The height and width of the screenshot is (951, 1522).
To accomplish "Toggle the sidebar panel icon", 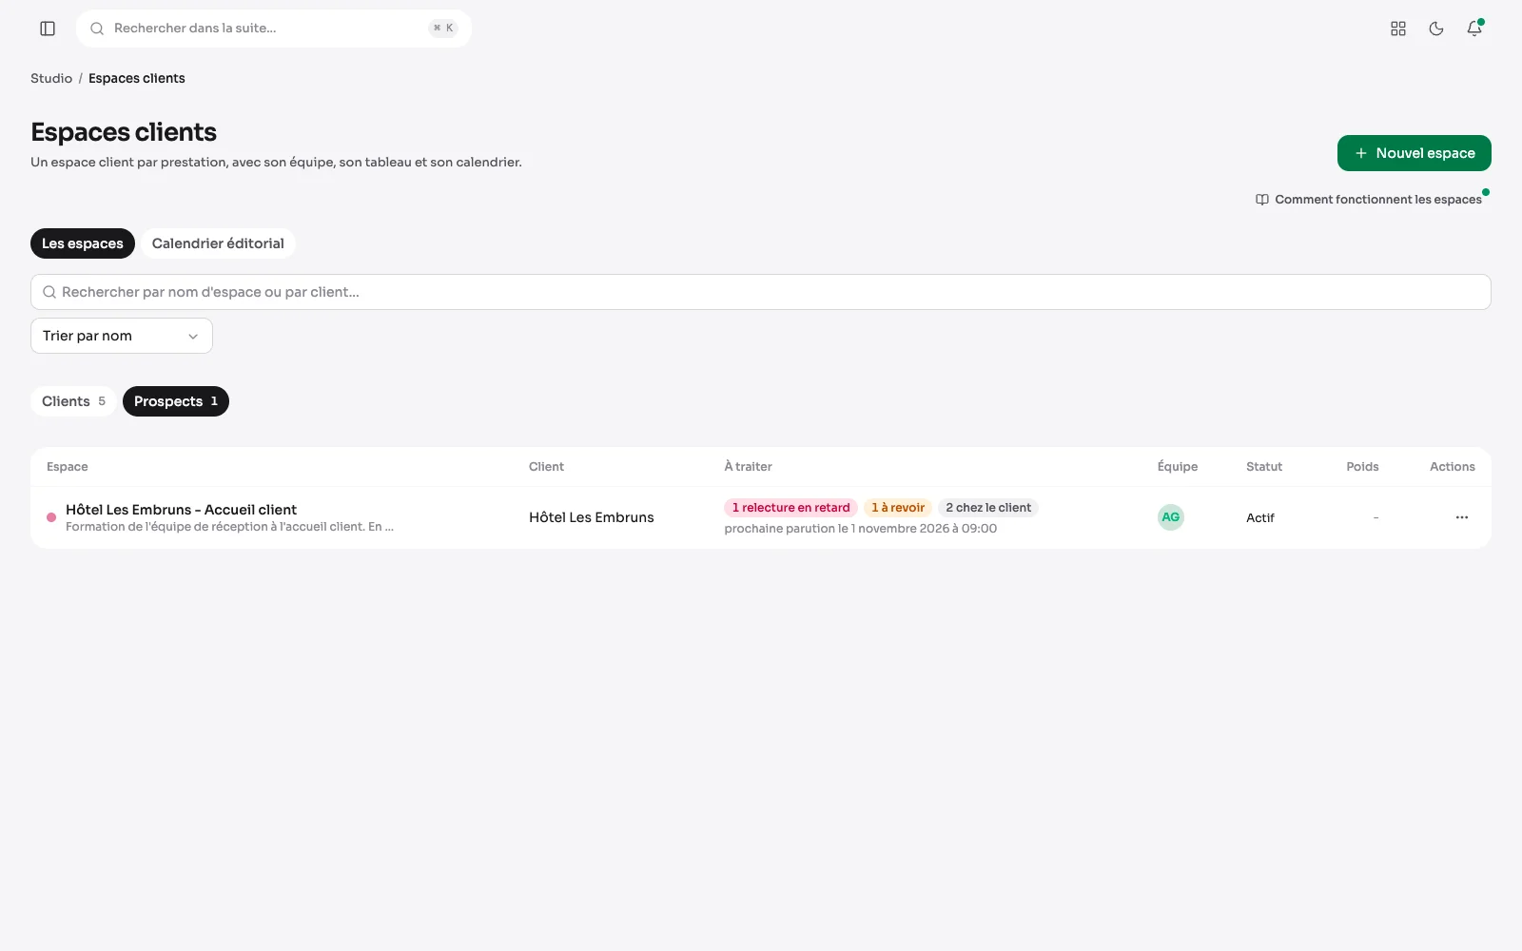I will (48, 29).
